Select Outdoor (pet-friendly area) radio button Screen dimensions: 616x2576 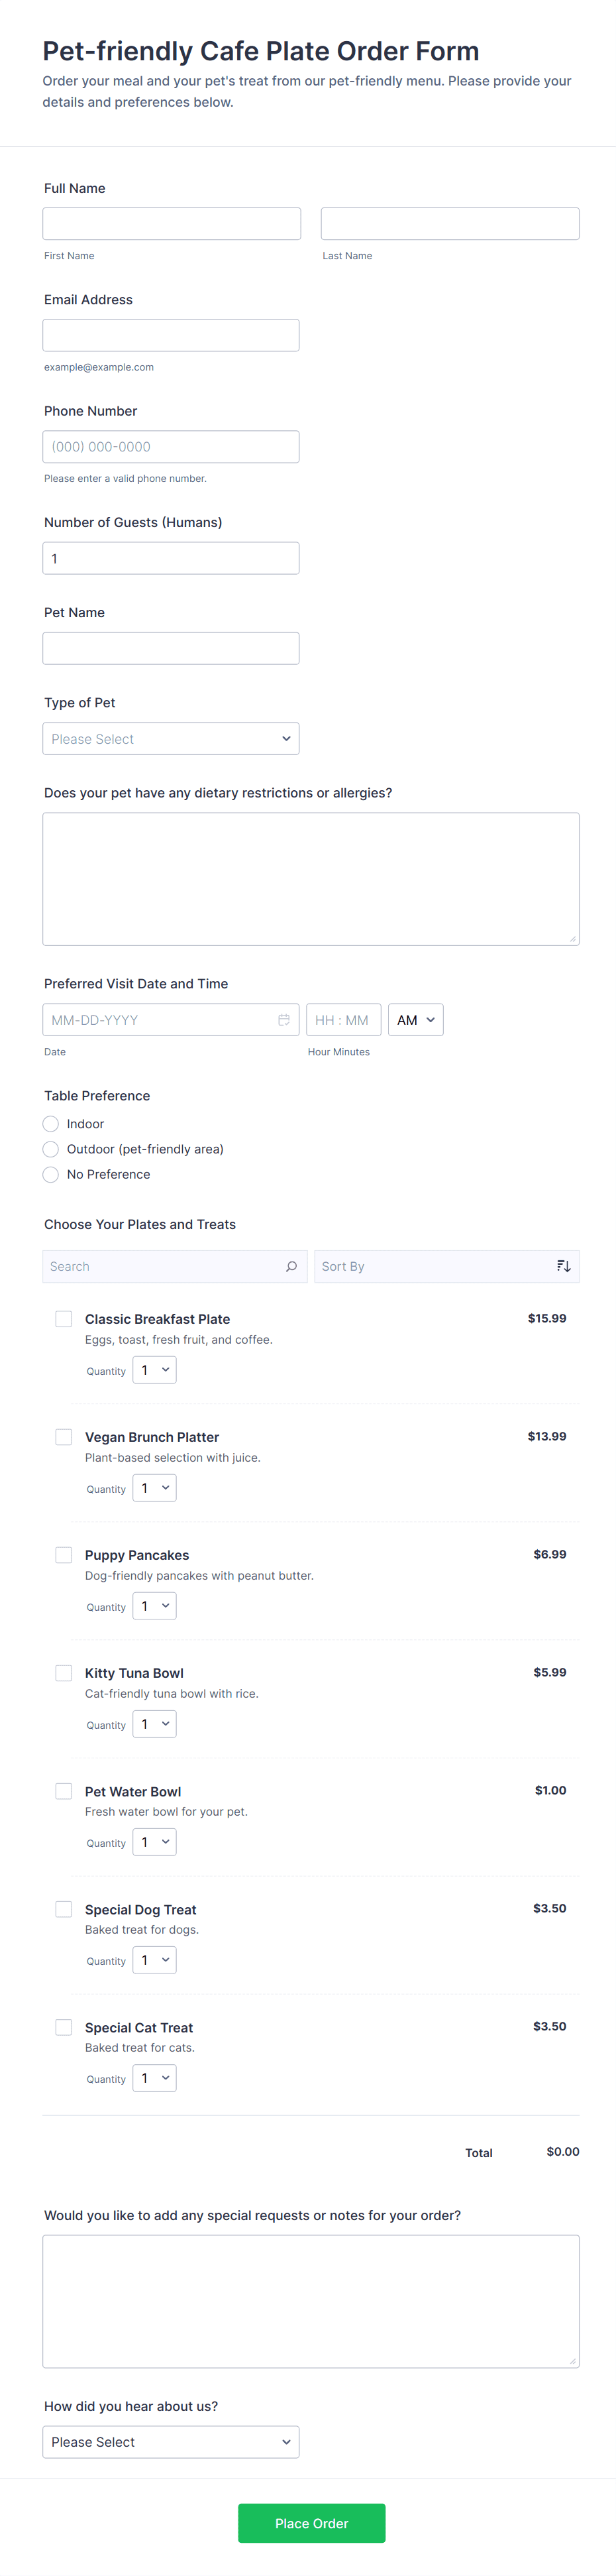pyautogui.click(x=51, y=1149)
